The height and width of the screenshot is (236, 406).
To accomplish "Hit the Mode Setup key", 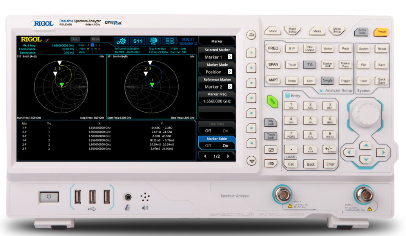I will tap(292, 31).
